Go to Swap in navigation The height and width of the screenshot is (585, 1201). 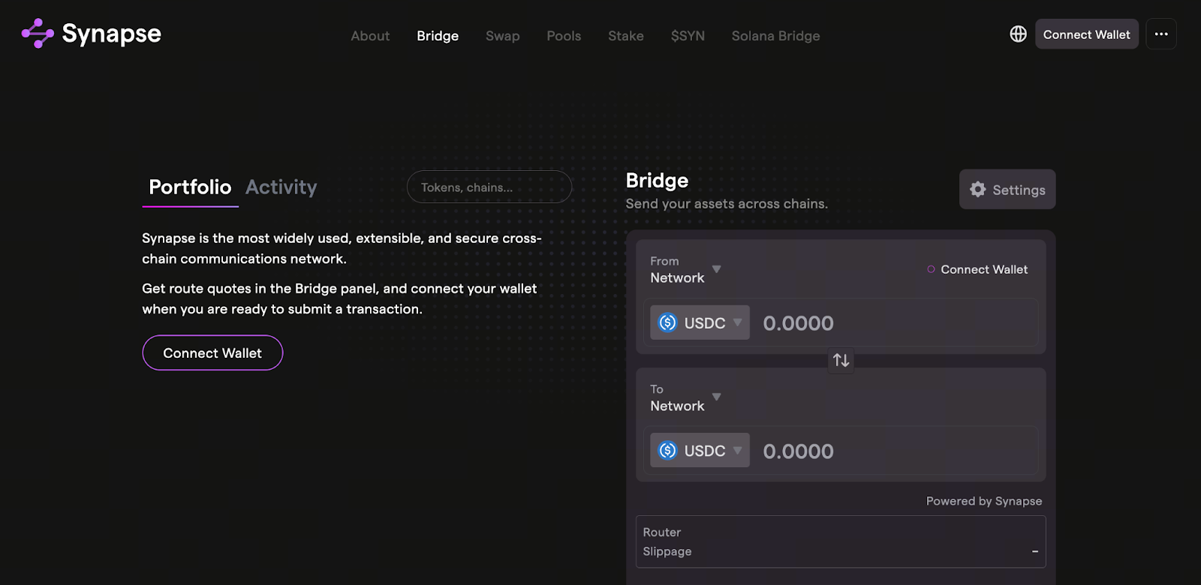coord(502,36)
